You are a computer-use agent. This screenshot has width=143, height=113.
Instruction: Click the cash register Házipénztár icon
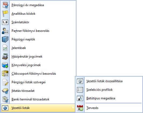(x=5, y=56)
